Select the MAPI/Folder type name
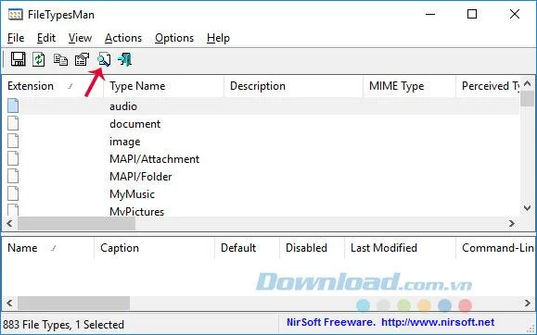 pos(141,177)
